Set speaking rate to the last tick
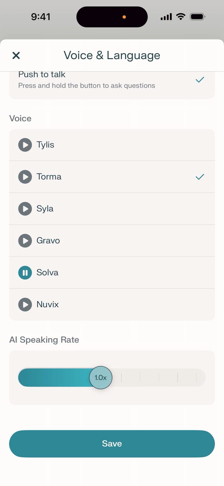Viewport: 224px width, 486px height. coord(196,378)
